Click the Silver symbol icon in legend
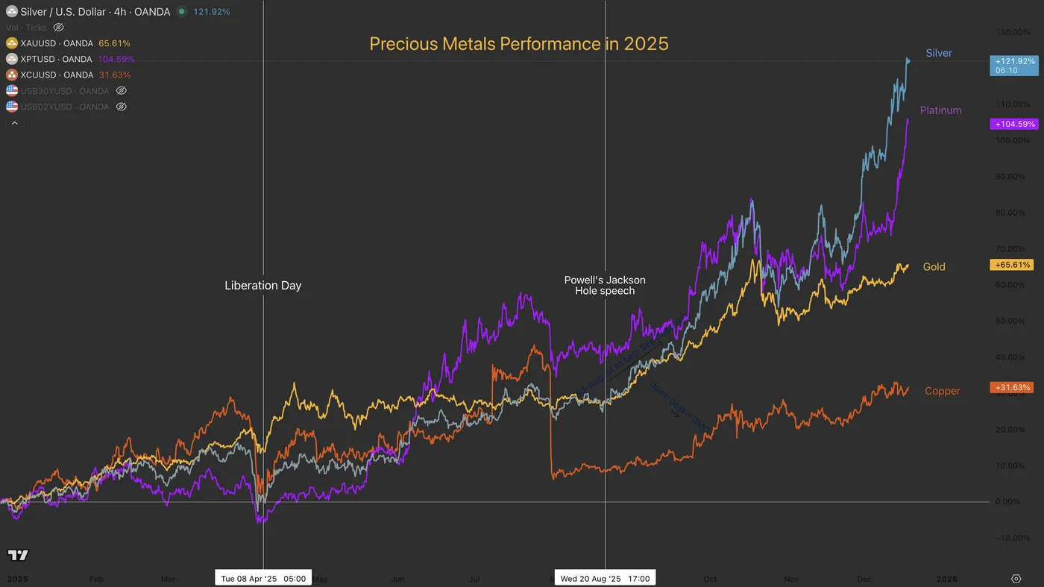The height and width of the screenshot is (587, 1044). [x=12, y=12]
